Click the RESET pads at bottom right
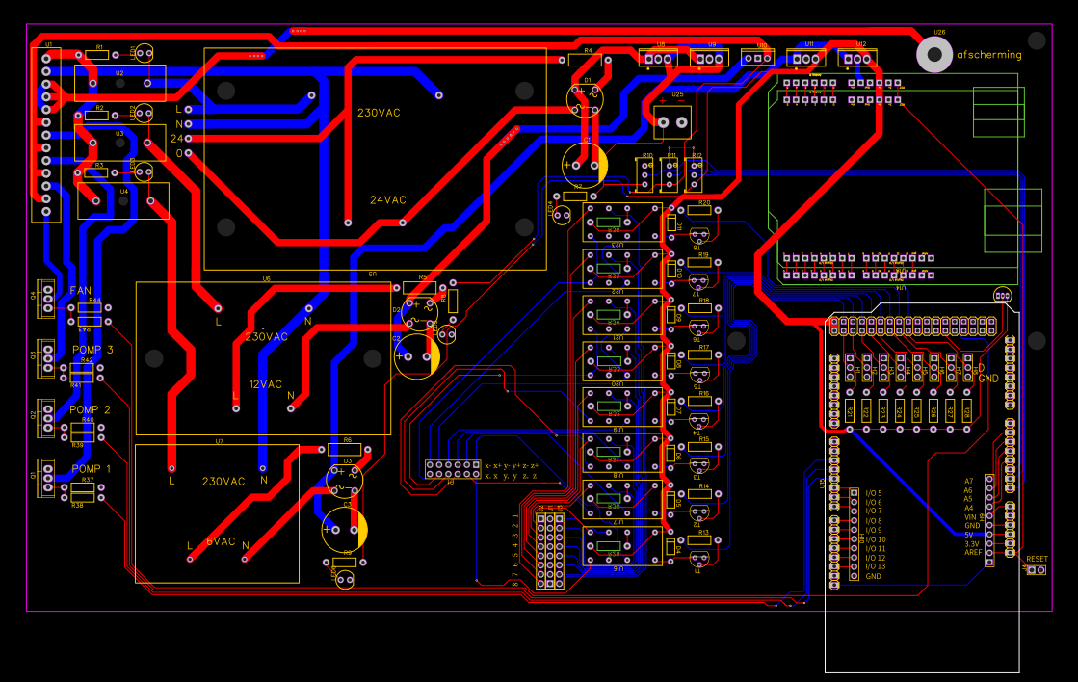Screen dimensions: 1078x682 (1037, 569)
